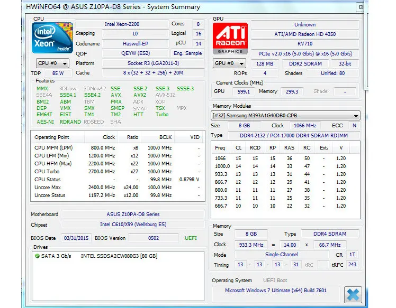Click the grayed AVX-512 feature label
The image size is (396, 308).
[165, 95]
